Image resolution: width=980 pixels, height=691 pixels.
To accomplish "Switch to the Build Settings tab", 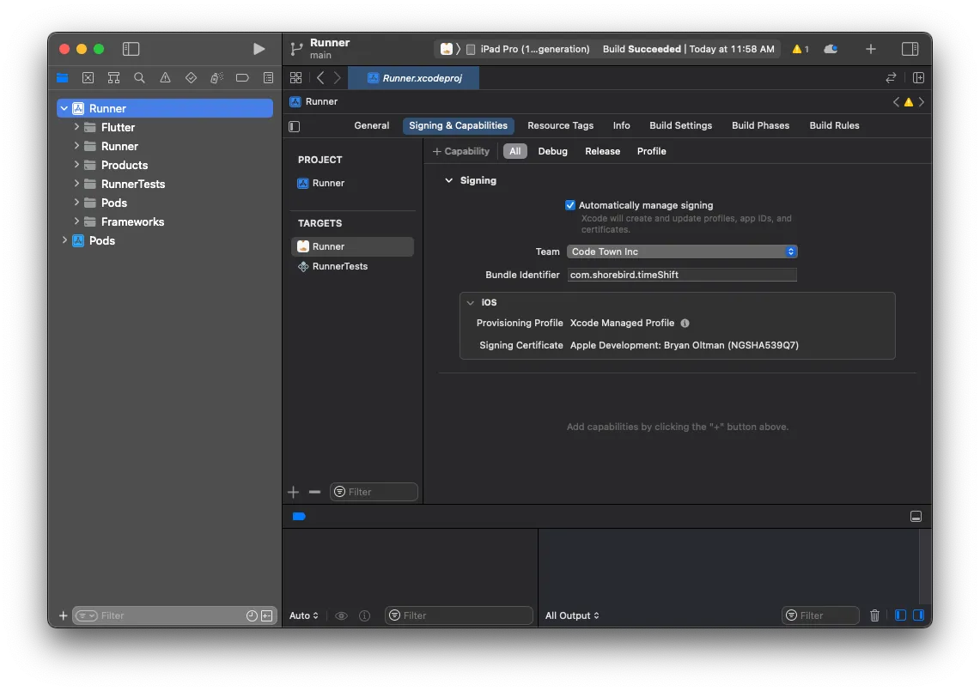I will (680, 125).
